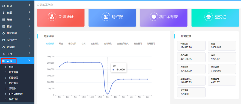Screen dimensions: 241x104
Task: Click the 8月 peak data point on chart
Action: click(68, 62)
